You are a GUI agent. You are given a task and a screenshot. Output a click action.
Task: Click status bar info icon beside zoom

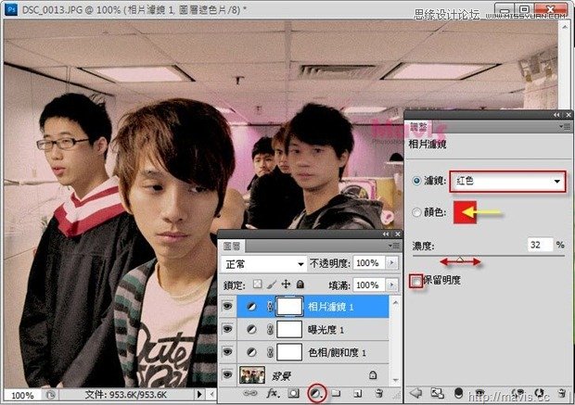pyautogui.click(x=51, y=395)
